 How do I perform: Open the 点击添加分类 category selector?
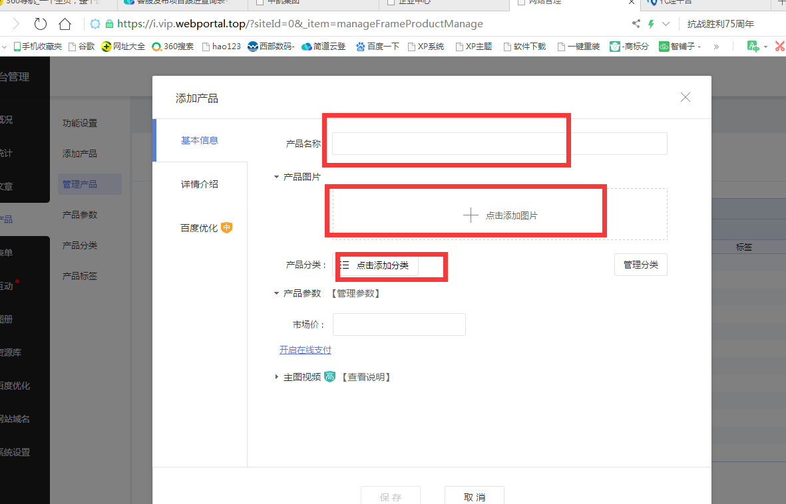point(376,265)
